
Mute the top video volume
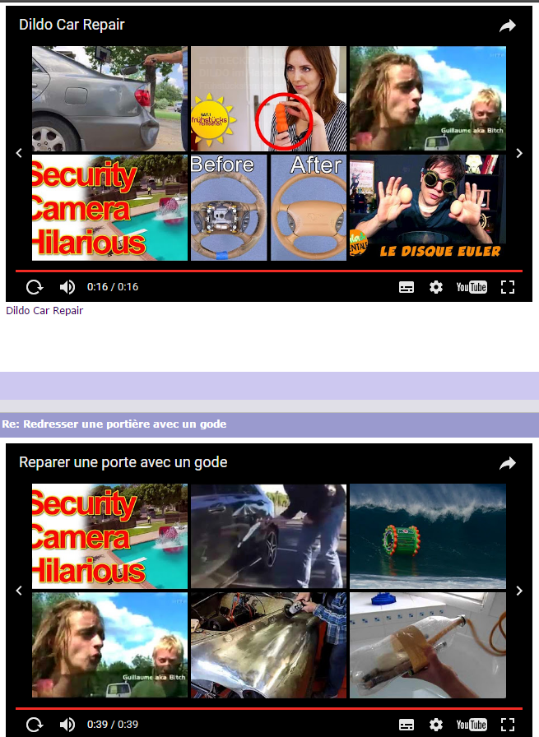click(x=67, y=287)
